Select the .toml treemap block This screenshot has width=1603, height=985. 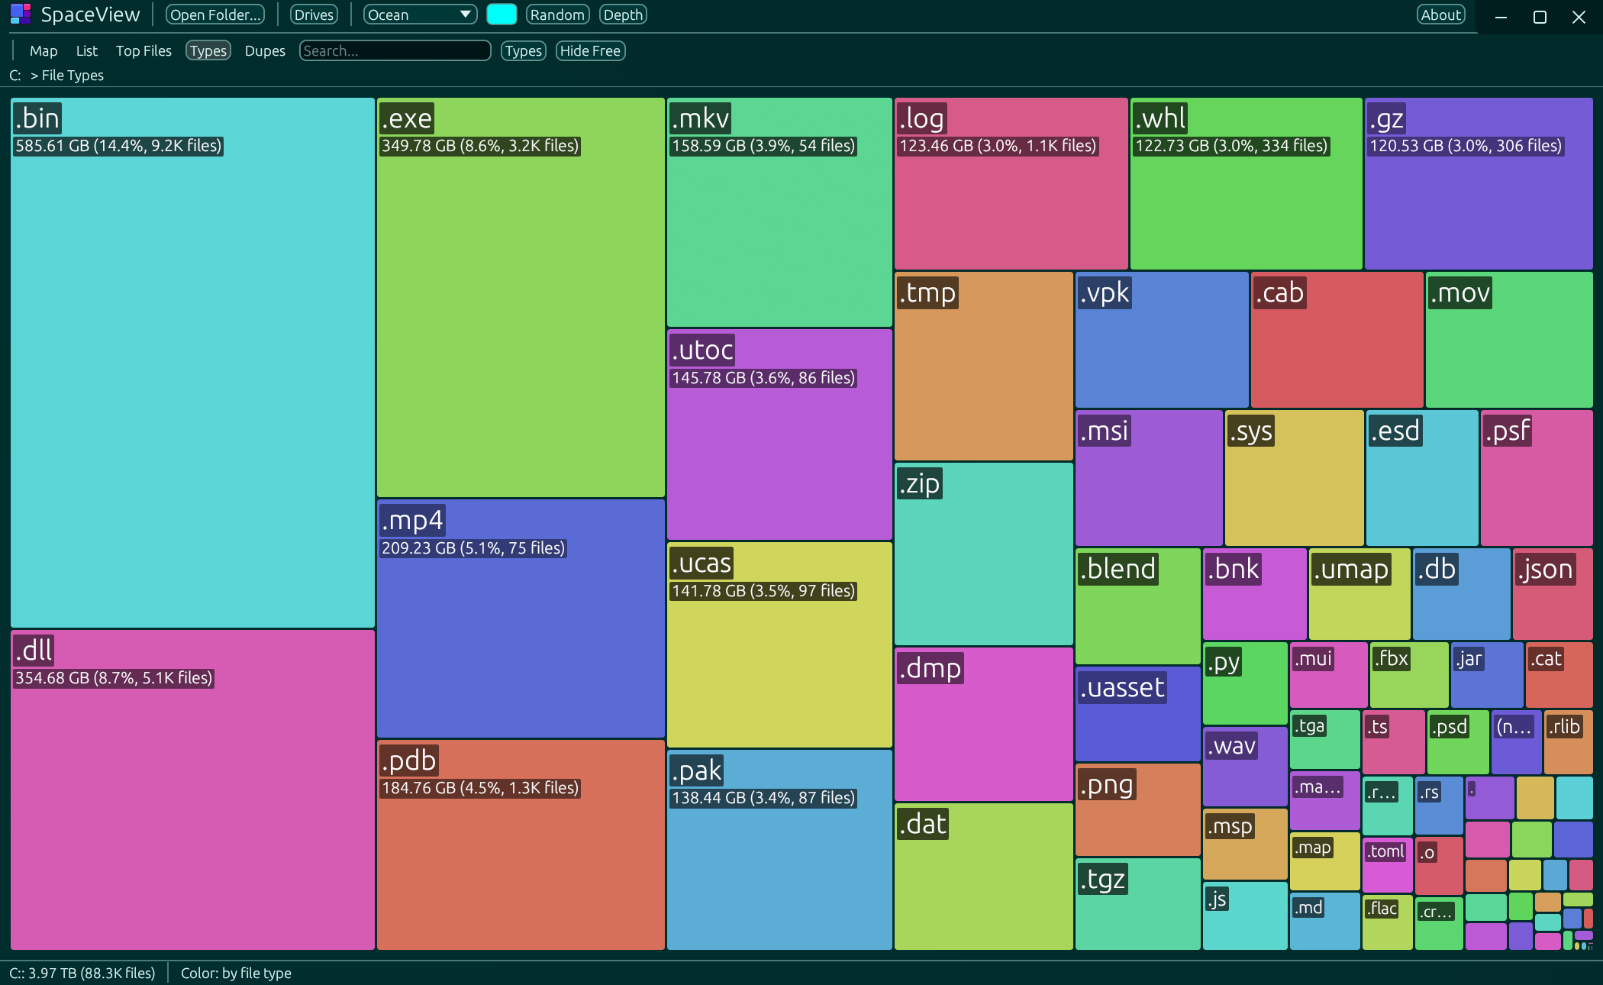pyautogui.click(x=1388, y=865)
